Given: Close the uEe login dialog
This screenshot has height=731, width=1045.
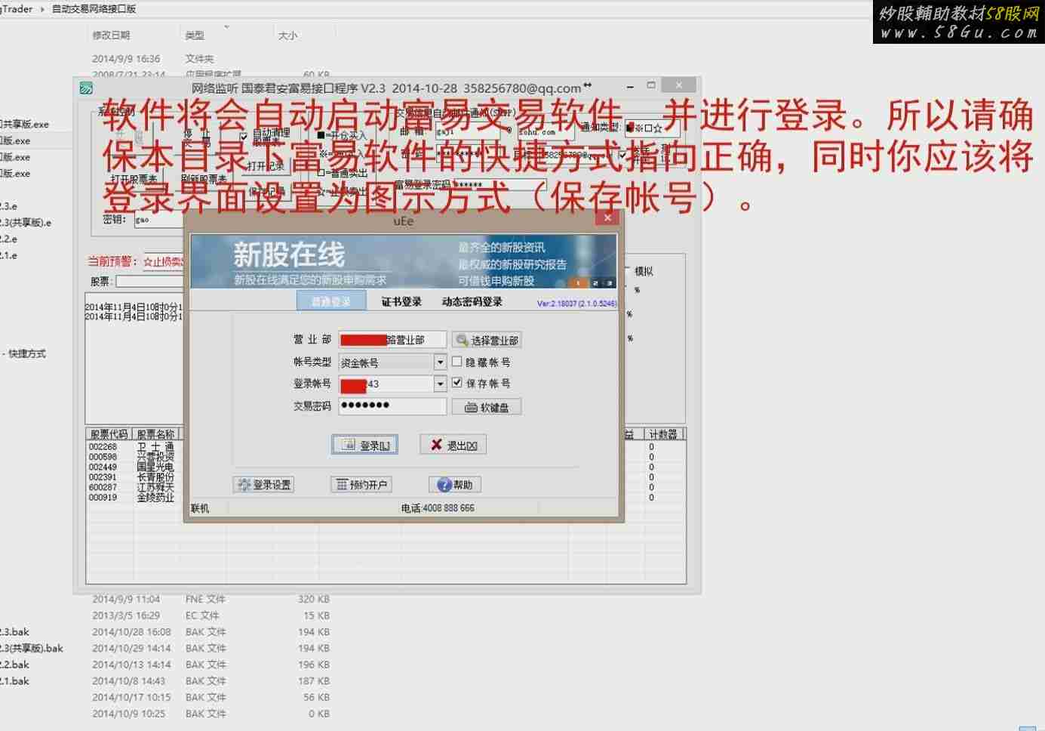Looking at the screenshot, I should (607, 218).
